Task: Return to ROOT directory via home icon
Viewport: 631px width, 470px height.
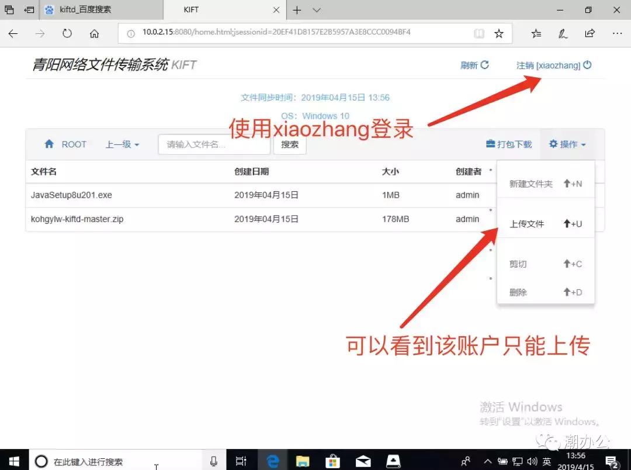Action: click(x=50, y=144)
